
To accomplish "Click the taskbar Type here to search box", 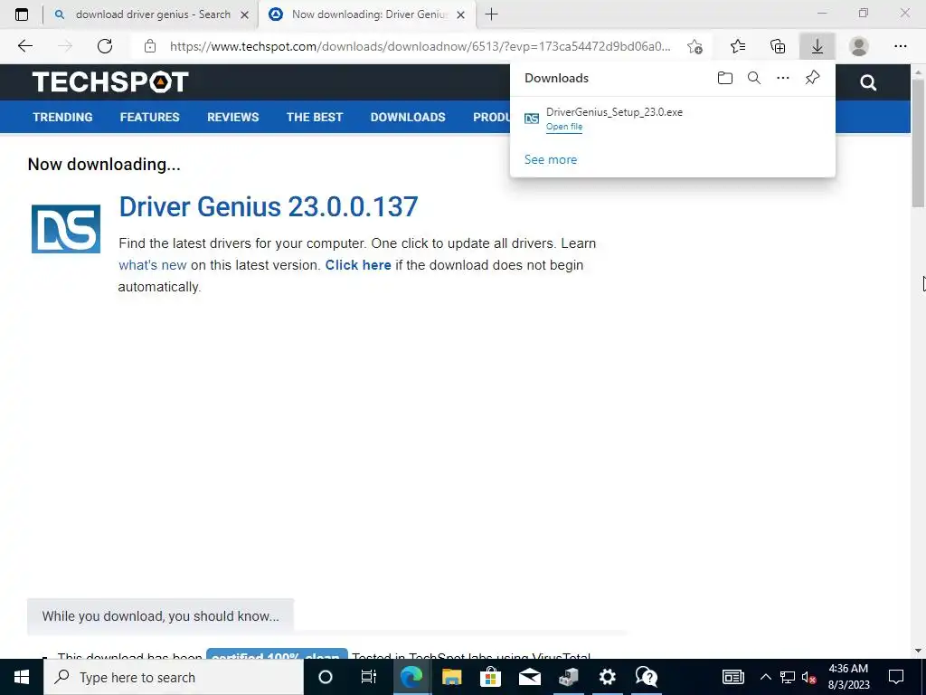I will click(174, 677).
